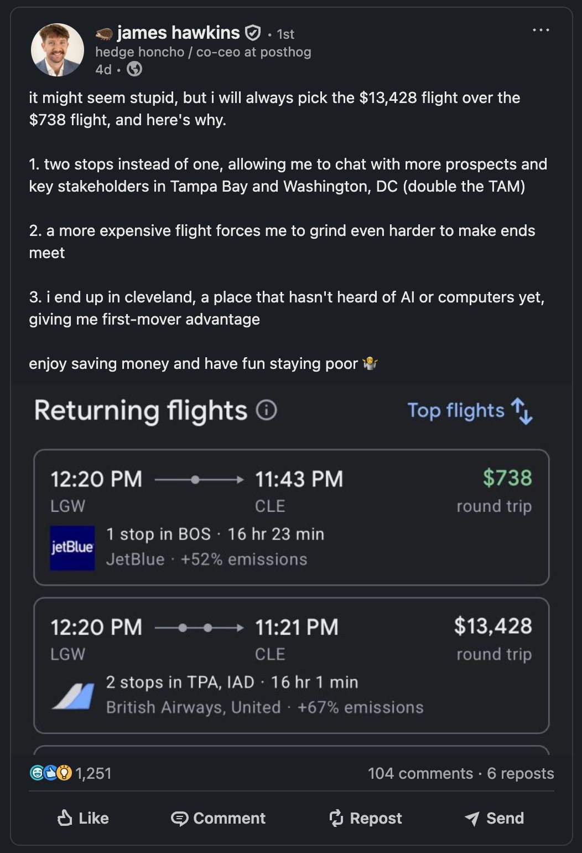Open the post's three-dot options menu
This screenshot has height=853, width=582.
(x=541, y=30)
